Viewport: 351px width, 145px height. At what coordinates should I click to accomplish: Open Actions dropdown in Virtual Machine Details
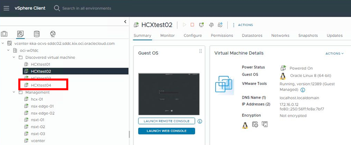click(334, 53)
